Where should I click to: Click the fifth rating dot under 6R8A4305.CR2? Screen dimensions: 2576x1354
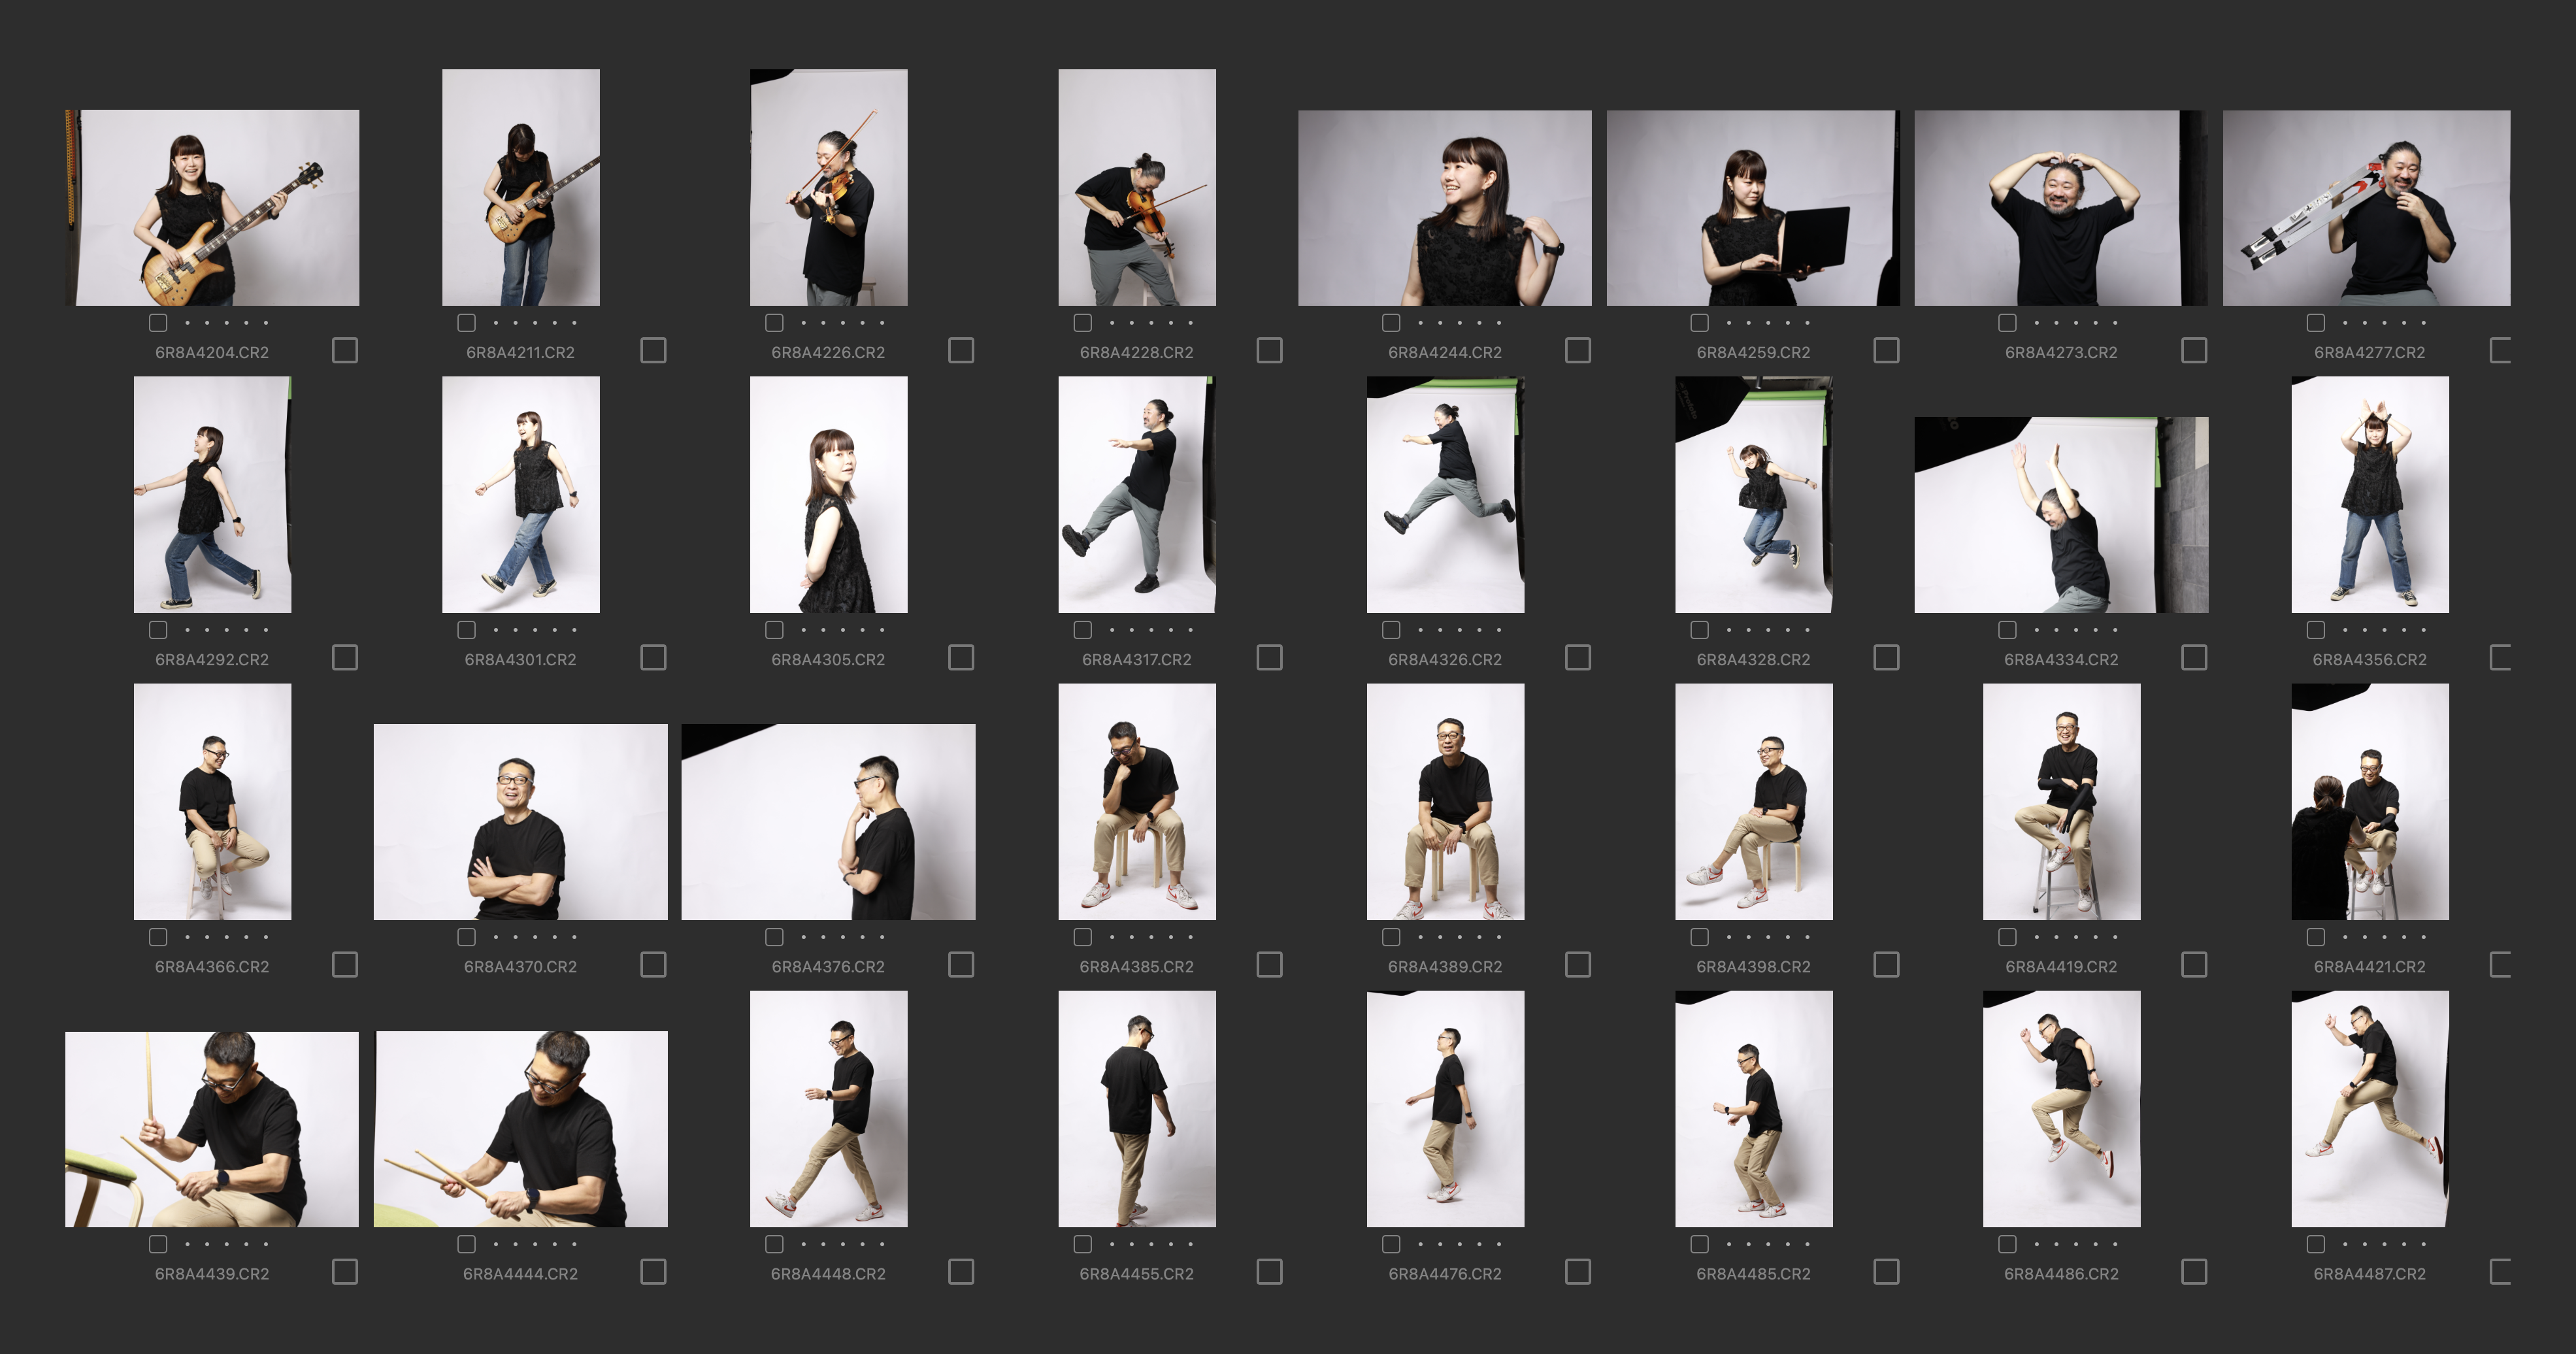(882, 630)
